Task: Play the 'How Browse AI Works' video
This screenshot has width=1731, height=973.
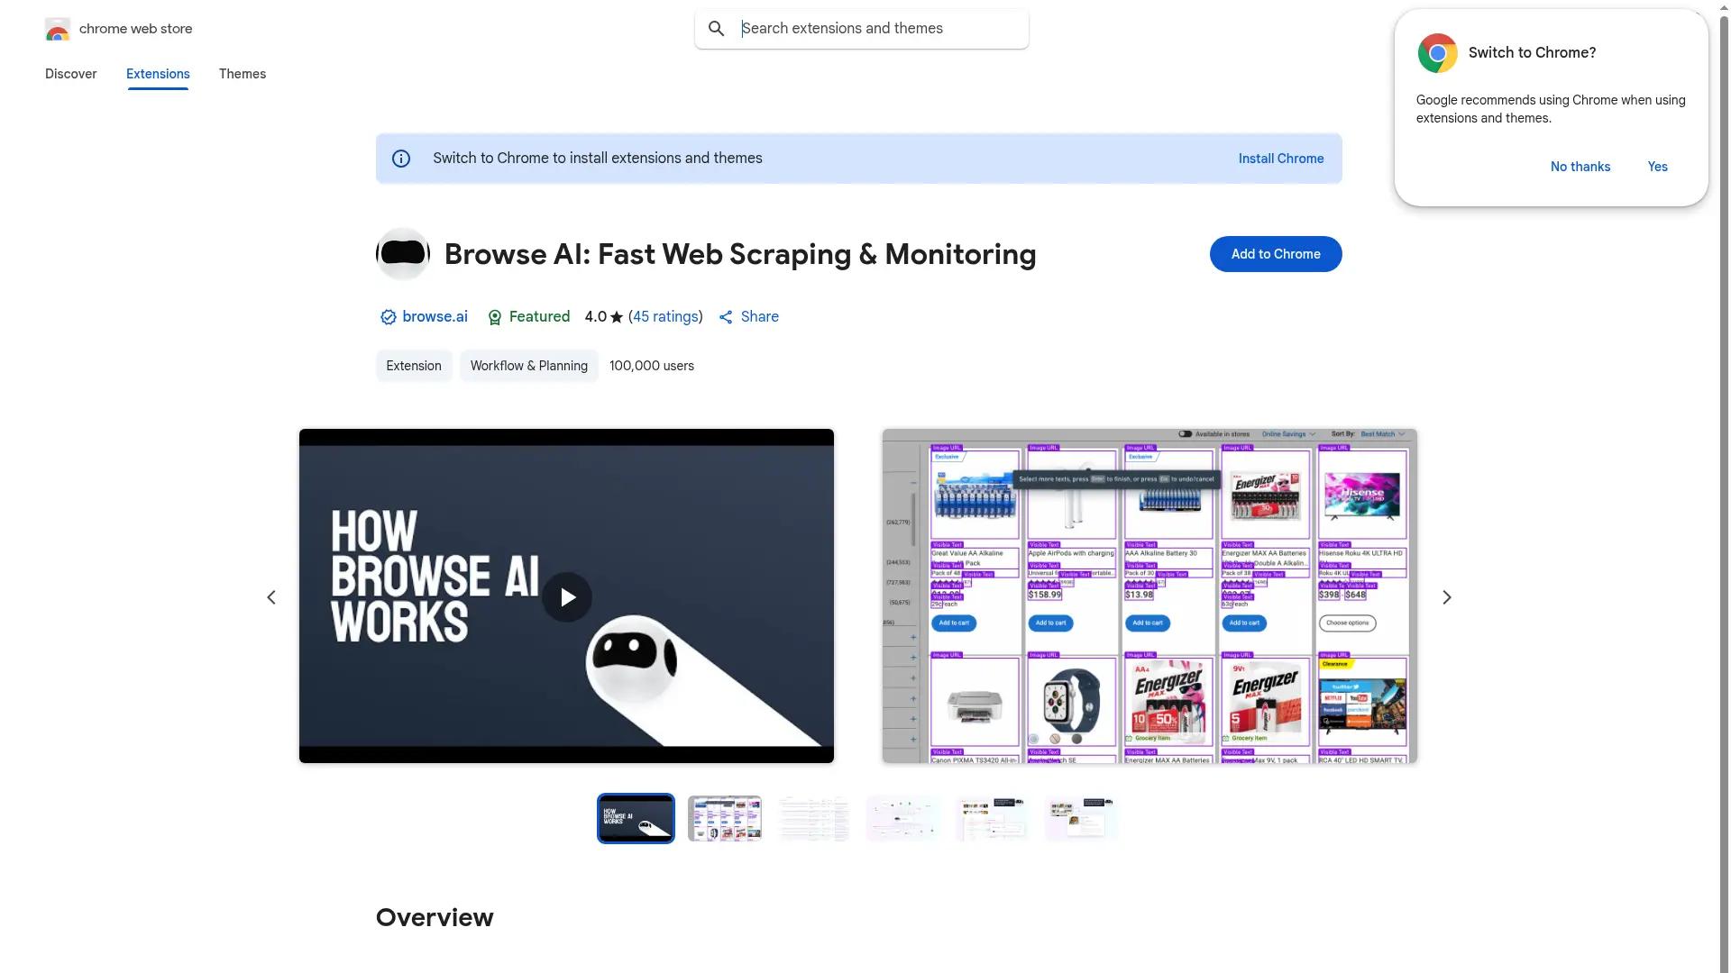Action: pyautogui.click(x=566, y=596)
